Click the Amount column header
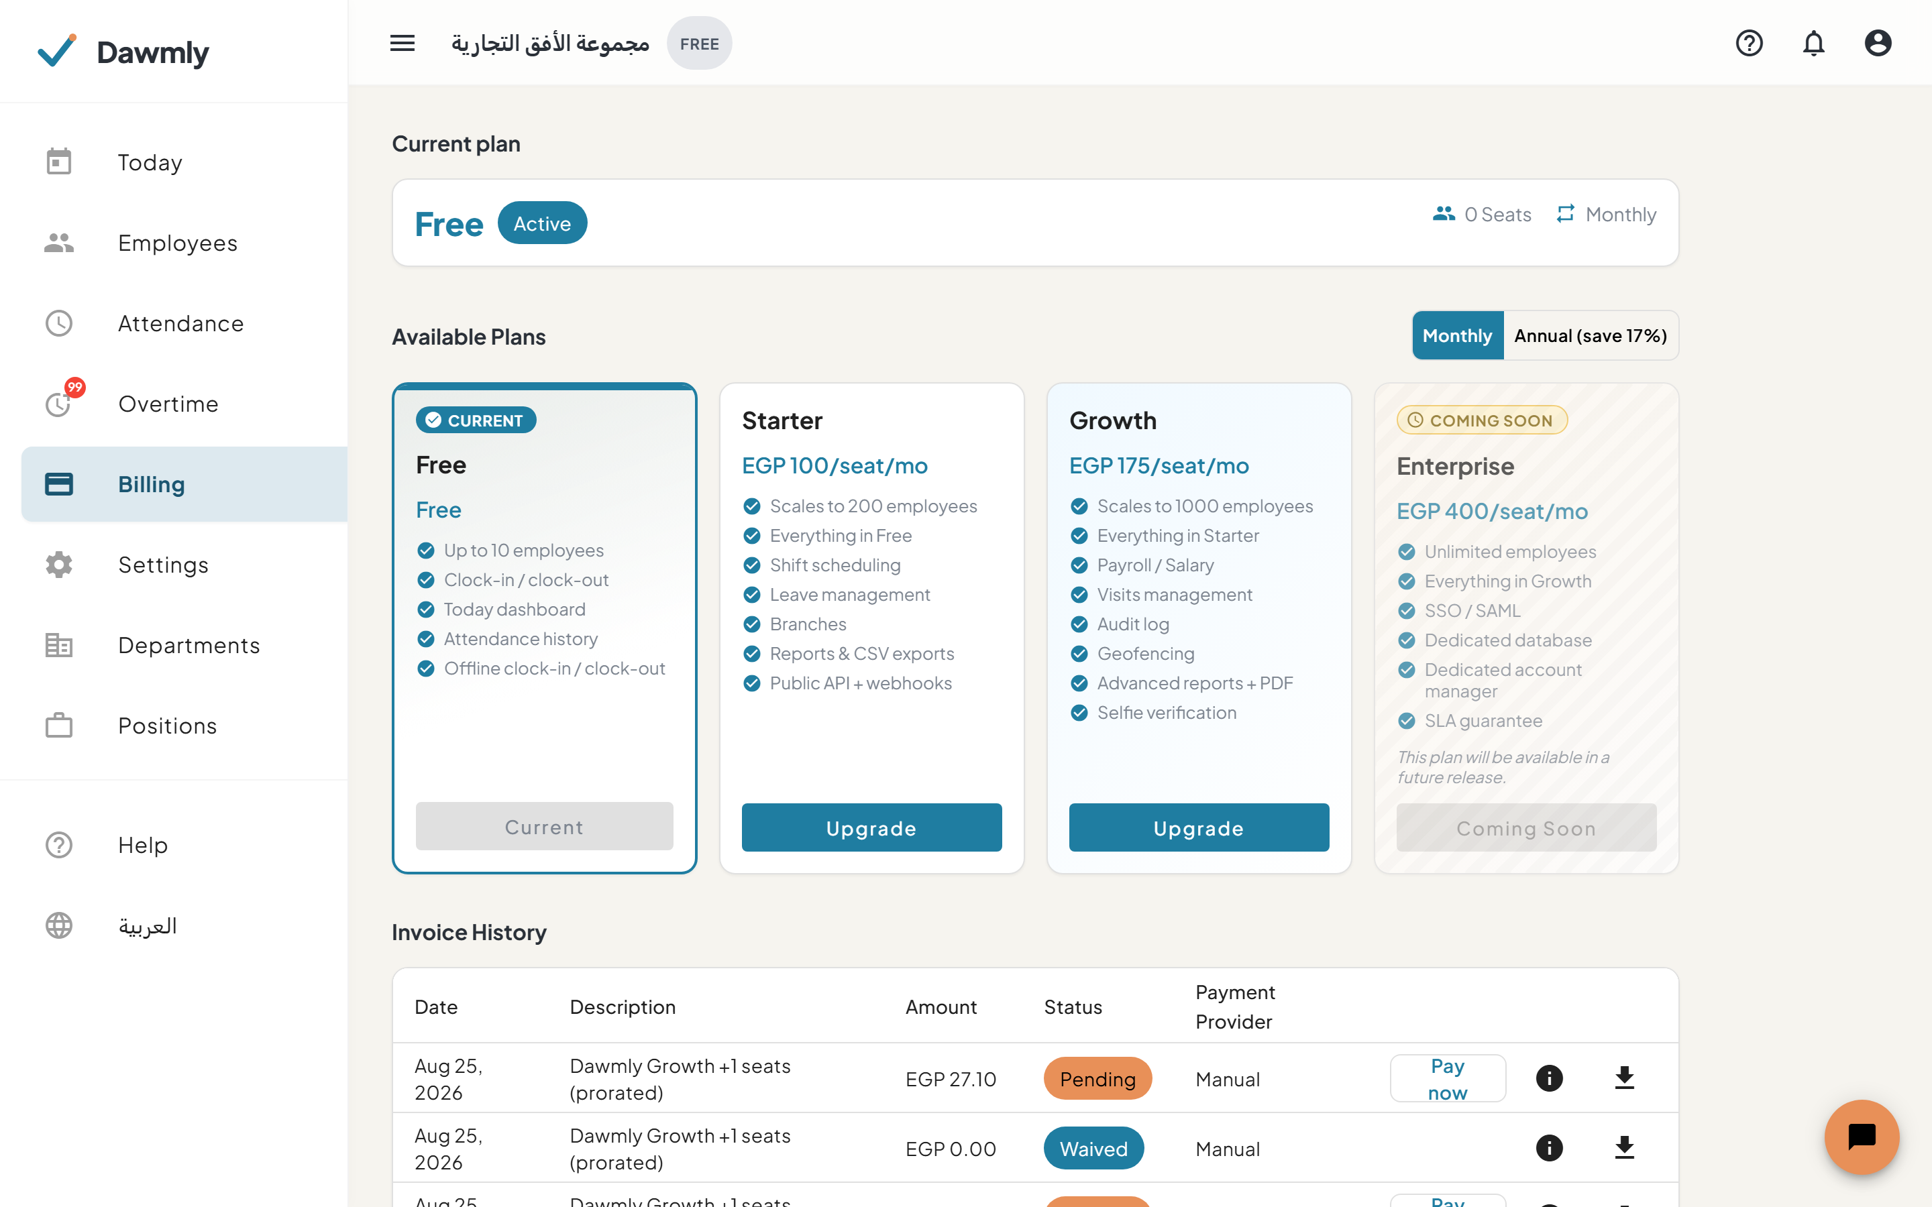 pyautogui.click(x=941, y=1007)
